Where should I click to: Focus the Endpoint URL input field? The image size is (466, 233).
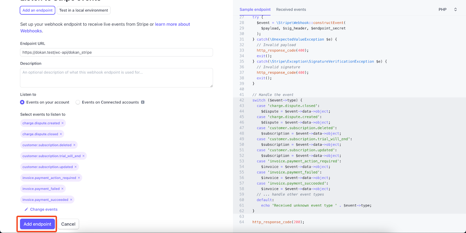(x=116, y=52)
